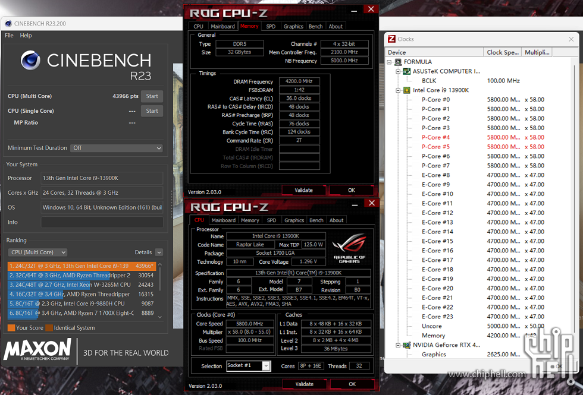Collapse the FORMULA root node
The width and height of the screenshot is (583, 395).
(389, 62)
